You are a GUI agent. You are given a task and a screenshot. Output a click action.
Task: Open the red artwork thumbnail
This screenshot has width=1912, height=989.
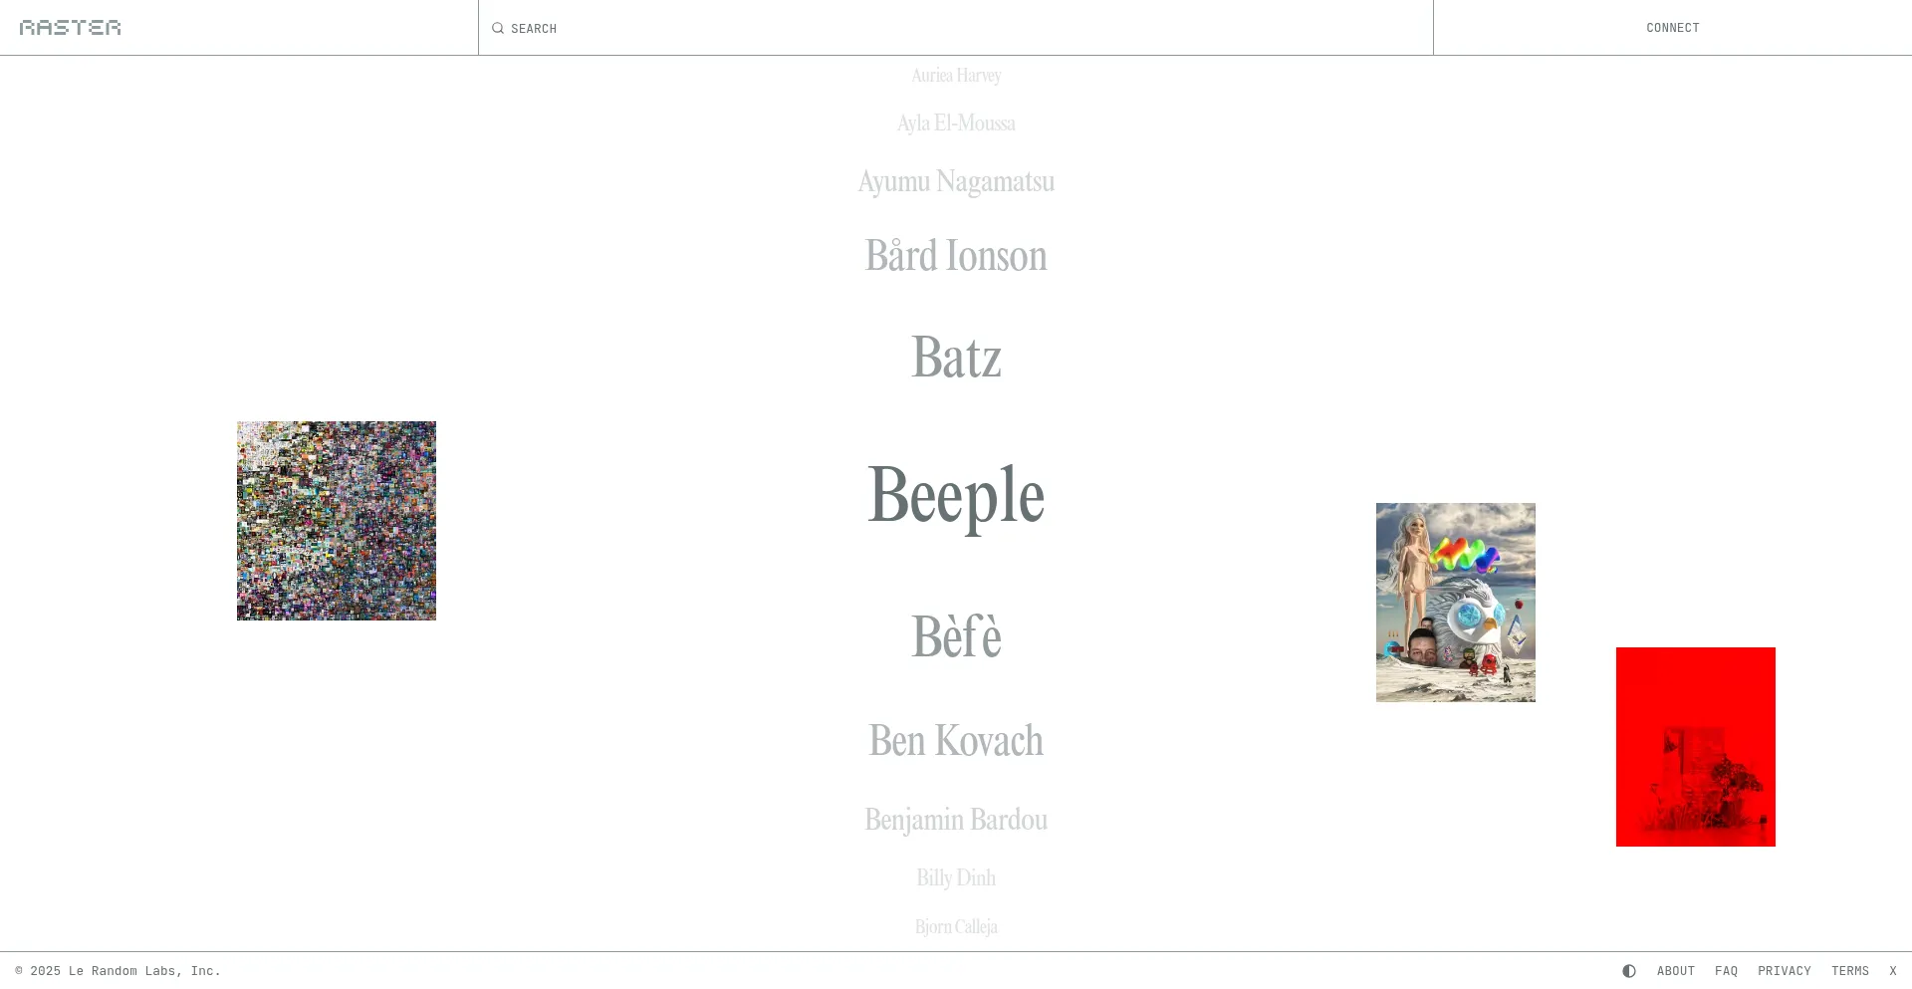point(1695,747)
